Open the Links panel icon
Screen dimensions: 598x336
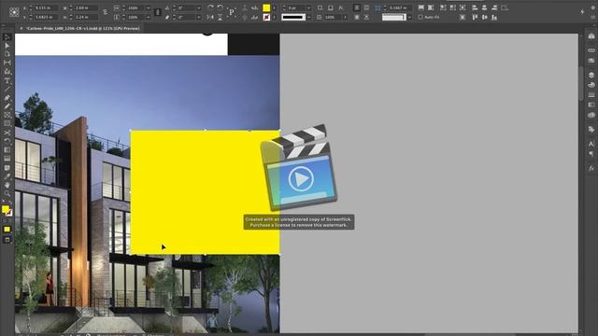[591, 50]
